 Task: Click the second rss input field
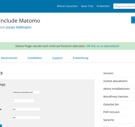coord(26,117)
